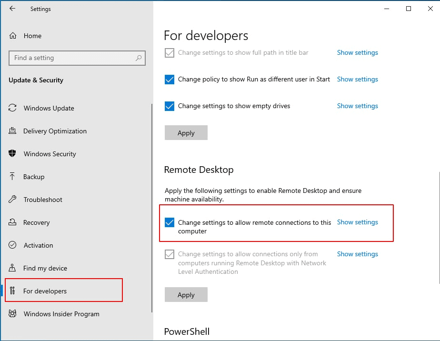Click the Delivery Optimization icon
This screenshot has height=341, width=440.
[12, 130]
